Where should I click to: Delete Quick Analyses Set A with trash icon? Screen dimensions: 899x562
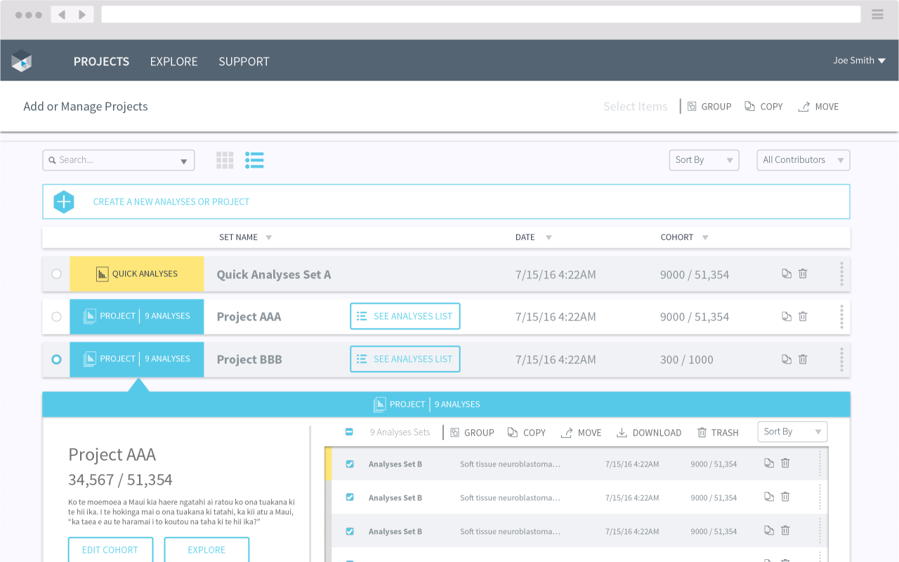(803, 274)
